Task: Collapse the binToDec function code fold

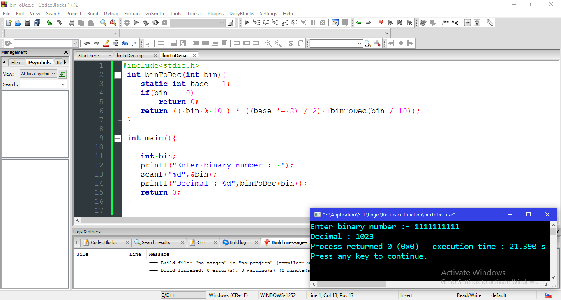Action: coord(118,74)
